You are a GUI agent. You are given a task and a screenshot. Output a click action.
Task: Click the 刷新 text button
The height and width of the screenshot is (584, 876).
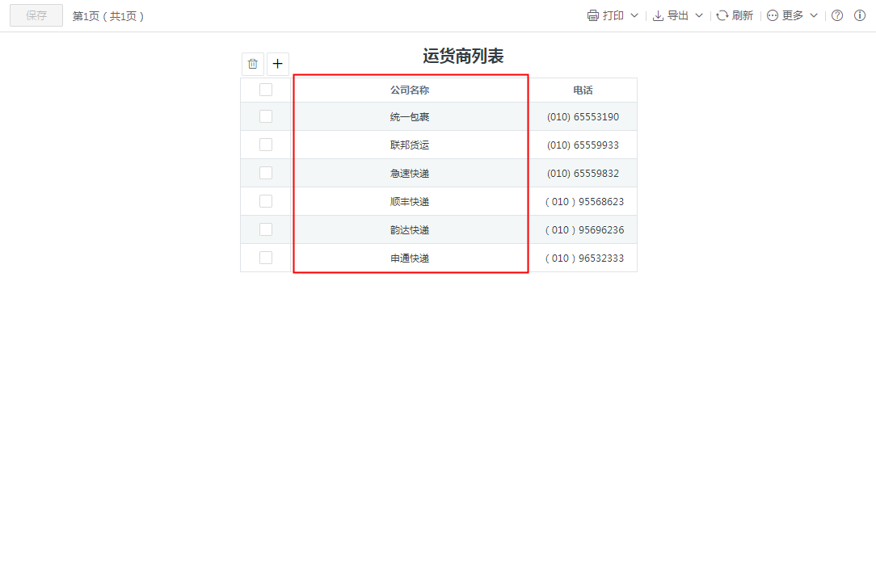(743, 15)
